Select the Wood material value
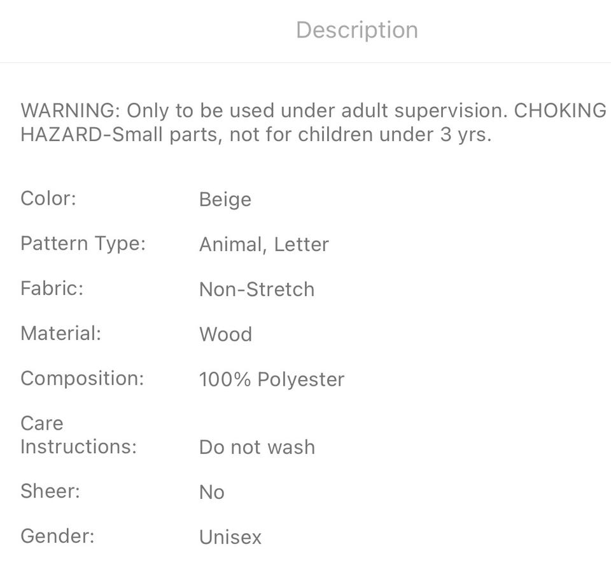 point(225,334)
